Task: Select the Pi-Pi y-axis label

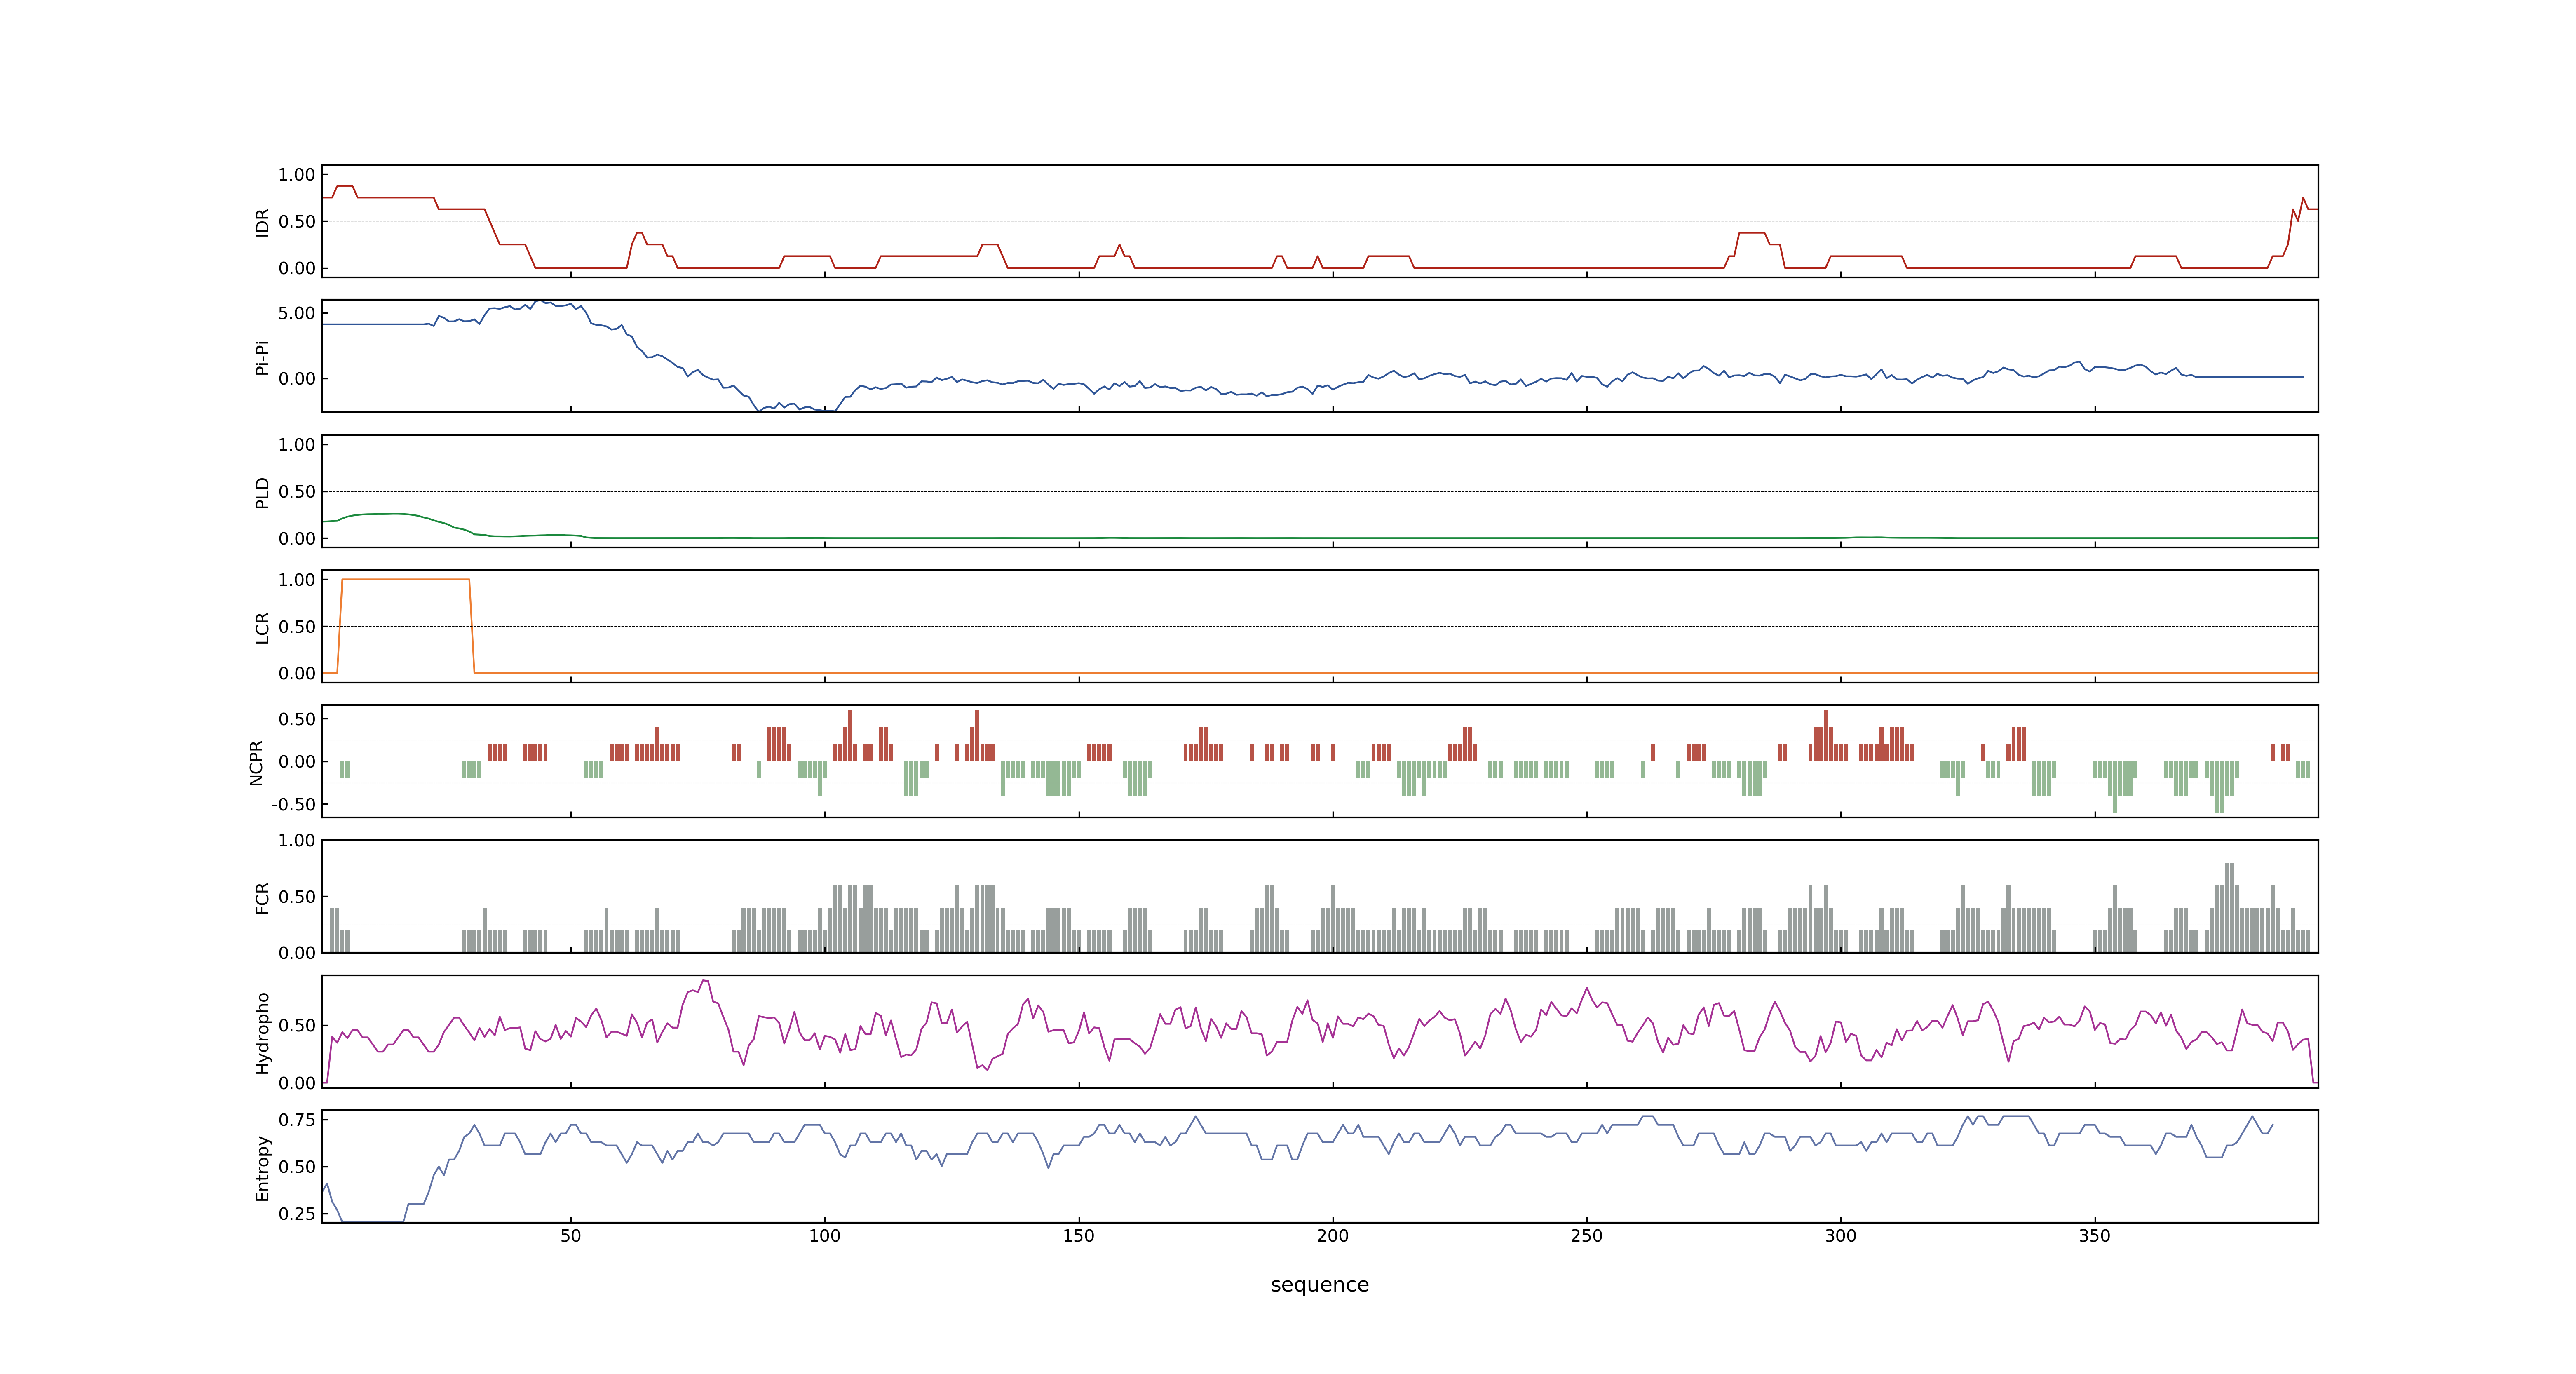Action: 263,357
